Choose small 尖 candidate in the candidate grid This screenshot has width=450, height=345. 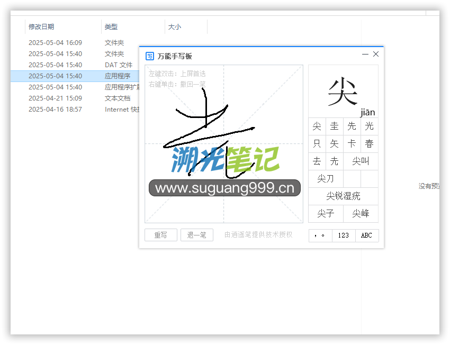click(317, 126)
